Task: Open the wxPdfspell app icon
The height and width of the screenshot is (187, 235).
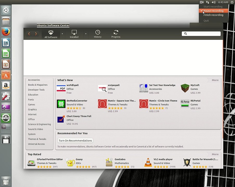Action: pyautogui.click(x=61, y=88)
